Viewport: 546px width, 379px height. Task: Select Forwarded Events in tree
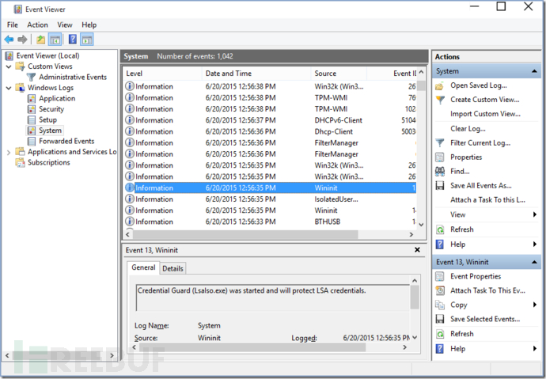pyautogui.click(x=66, y=142)
